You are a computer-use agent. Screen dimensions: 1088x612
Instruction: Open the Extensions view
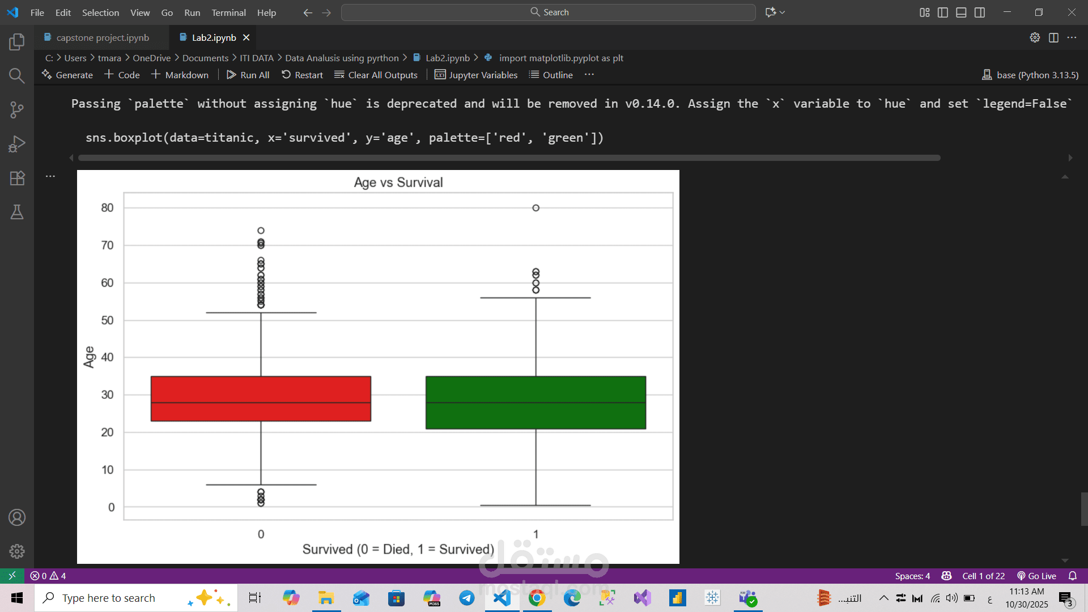(17, 178)
